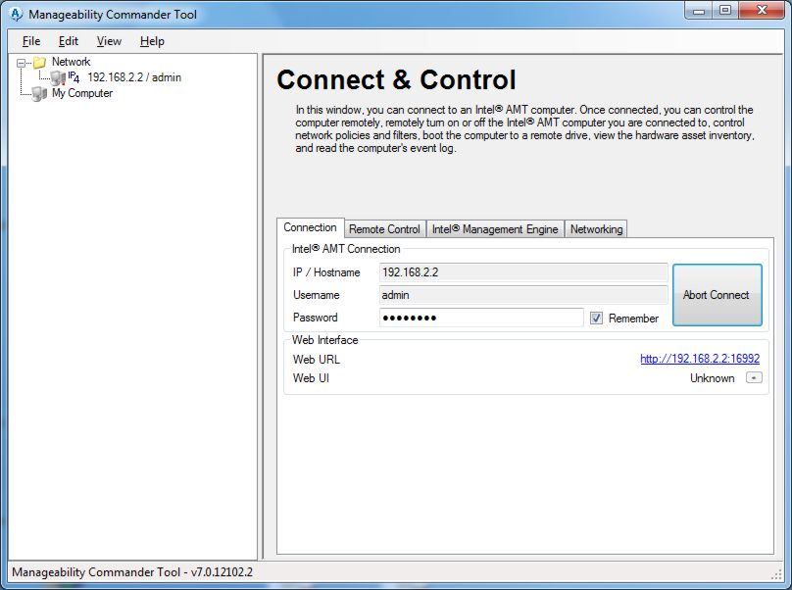The image size is (792, 590).
Task: Click the Network folder icon
Action: click(x=39, y=63)
